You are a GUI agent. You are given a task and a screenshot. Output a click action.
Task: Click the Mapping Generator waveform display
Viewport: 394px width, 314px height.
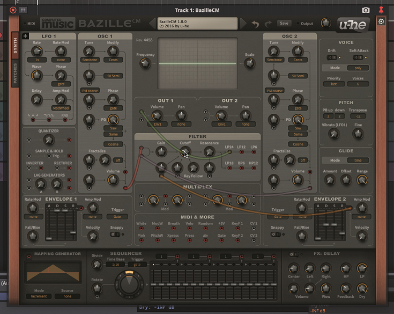(x=53, y=272)
